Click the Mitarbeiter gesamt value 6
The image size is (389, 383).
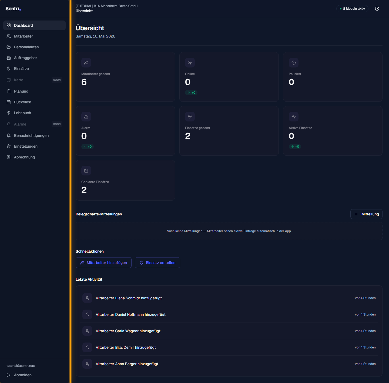[84, 82]
